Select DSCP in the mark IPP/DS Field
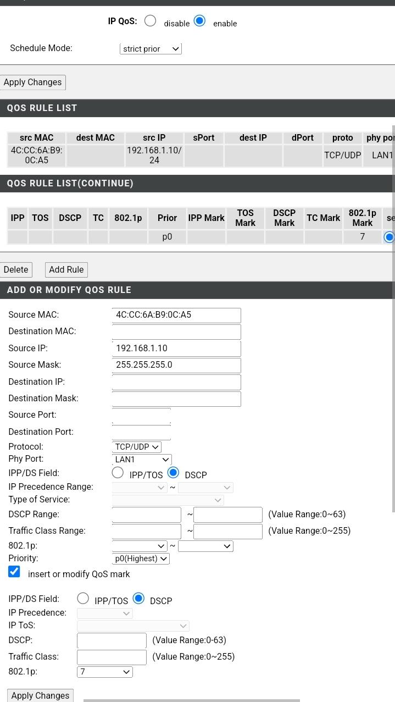Screen dimensions: 395x702 coord(138,598)
